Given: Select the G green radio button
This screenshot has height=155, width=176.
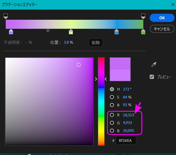Looking at the screenshot, I should 112,123.
